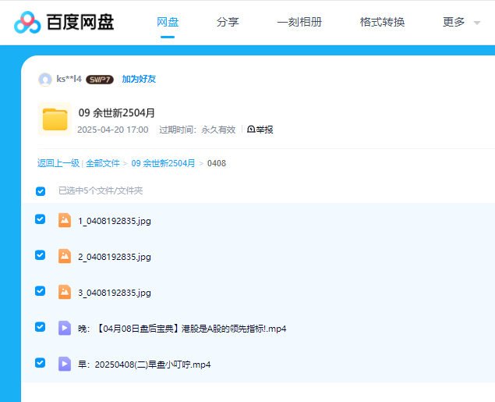Image resolution: width=495 pixels, height=402 pixels.
Task: Toggle the select-all files checkbox
Action: tap(41, 191)
